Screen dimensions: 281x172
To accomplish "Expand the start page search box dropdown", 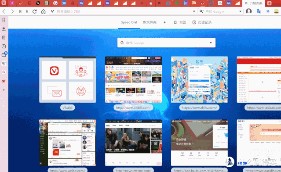I will tap(211, 43).
